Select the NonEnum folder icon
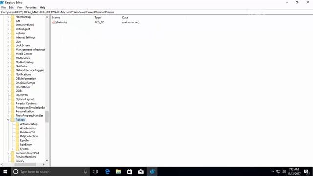Image resolution: width=313 pixels, height=176 pixels. [x=17, y=145]
